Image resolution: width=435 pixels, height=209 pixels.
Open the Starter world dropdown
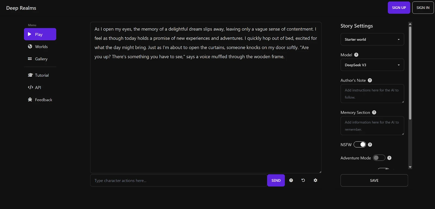(x=372, y=39)
